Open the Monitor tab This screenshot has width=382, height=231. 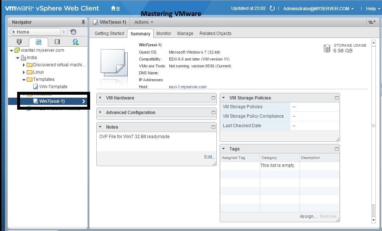(164, 34)
